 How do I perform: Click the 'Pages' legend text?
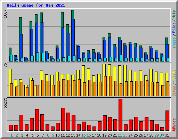coord(174,42)
